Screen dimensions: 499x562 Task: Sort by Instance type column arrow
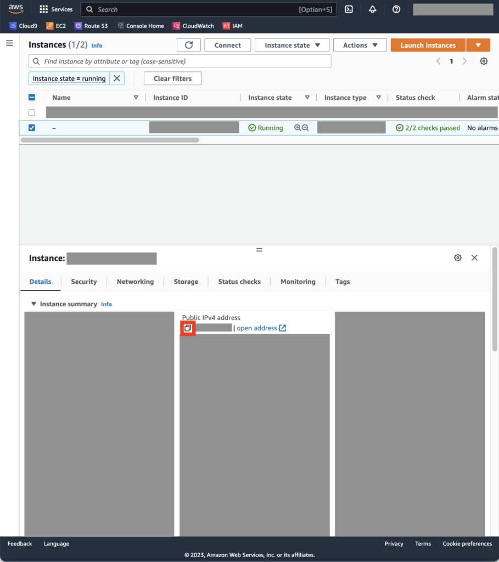point(379,98)
